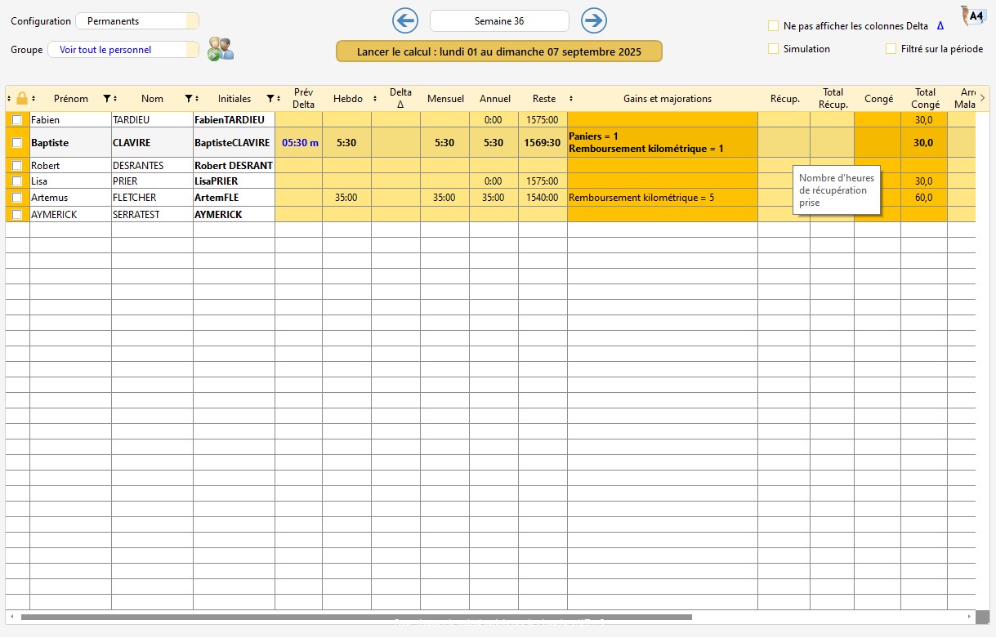
Task: Click the 'Lancer le calcul' button
Action: (x=498, y=51)
